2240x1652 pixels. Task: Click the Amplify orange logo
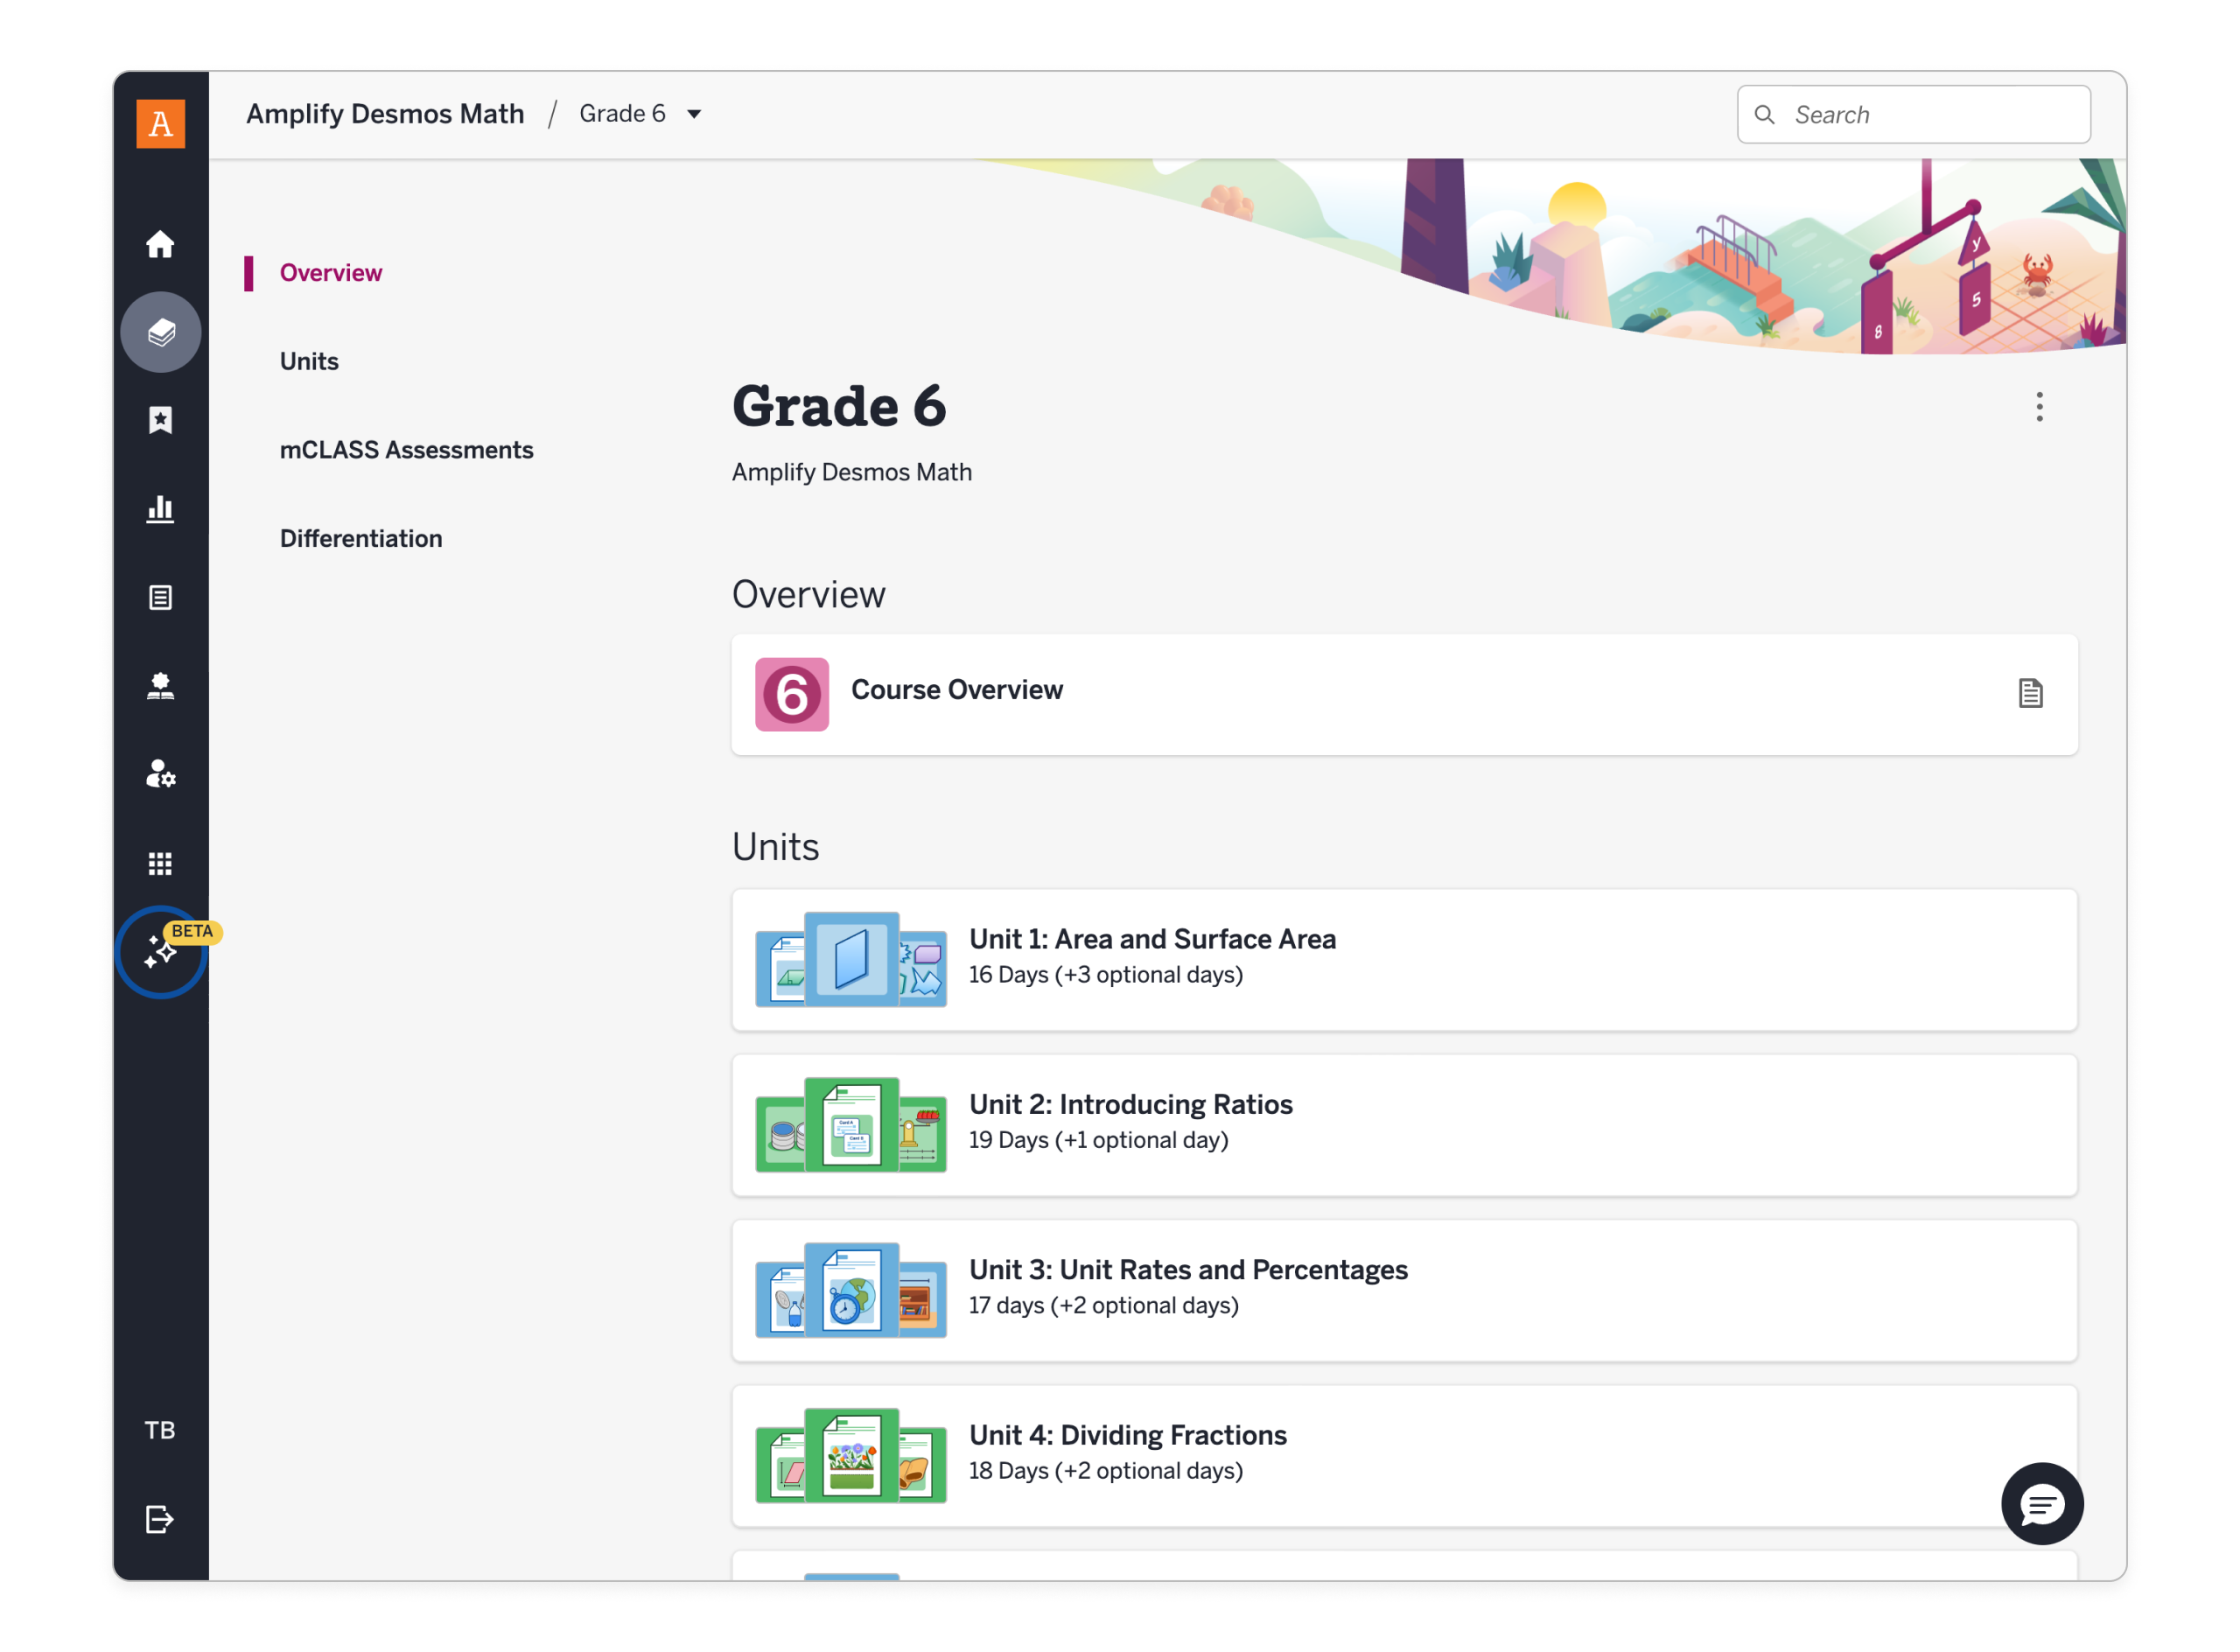coord(161,124)
